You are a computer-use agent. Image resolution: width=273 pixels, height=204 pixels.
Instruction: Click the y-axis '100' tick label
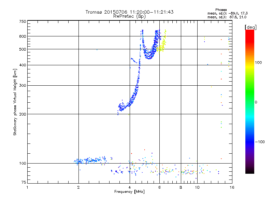(x=23, y=164)
